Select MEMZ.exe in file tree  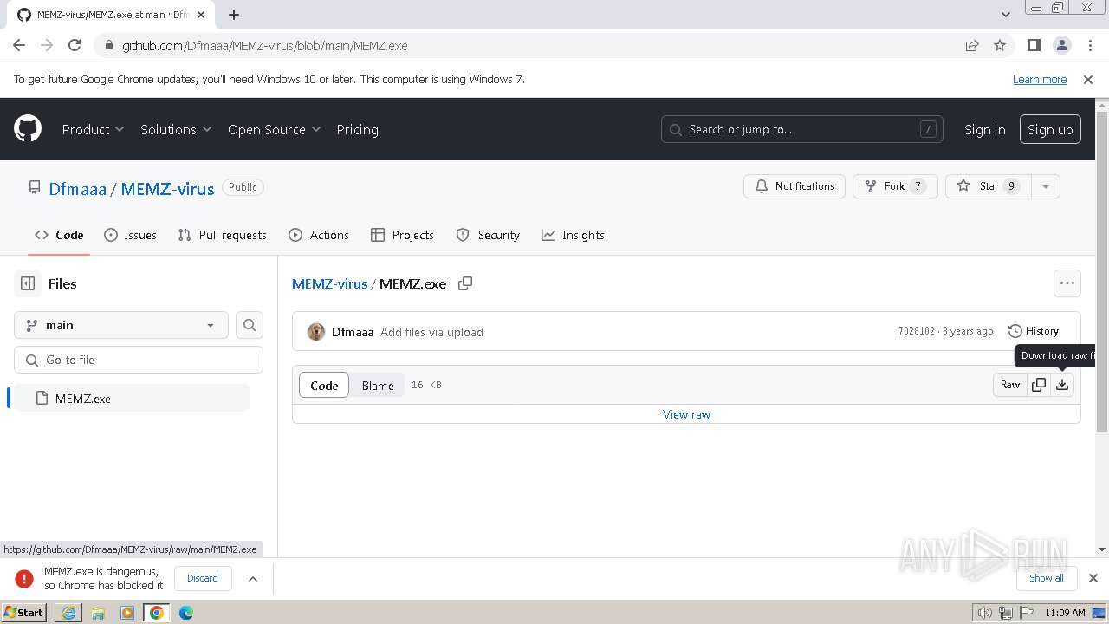coord(132,399)
